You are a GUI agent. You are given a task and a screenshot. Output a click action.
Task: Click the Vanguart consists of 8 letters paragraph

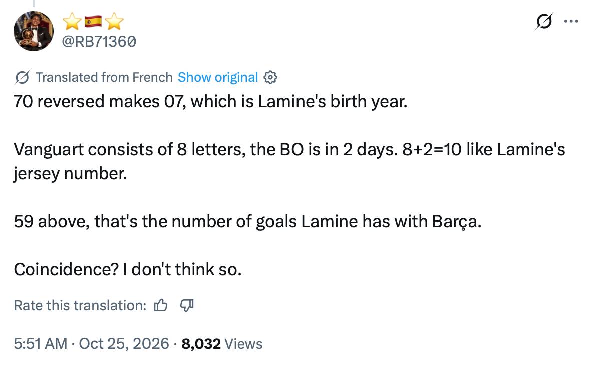tap(289, 162)
